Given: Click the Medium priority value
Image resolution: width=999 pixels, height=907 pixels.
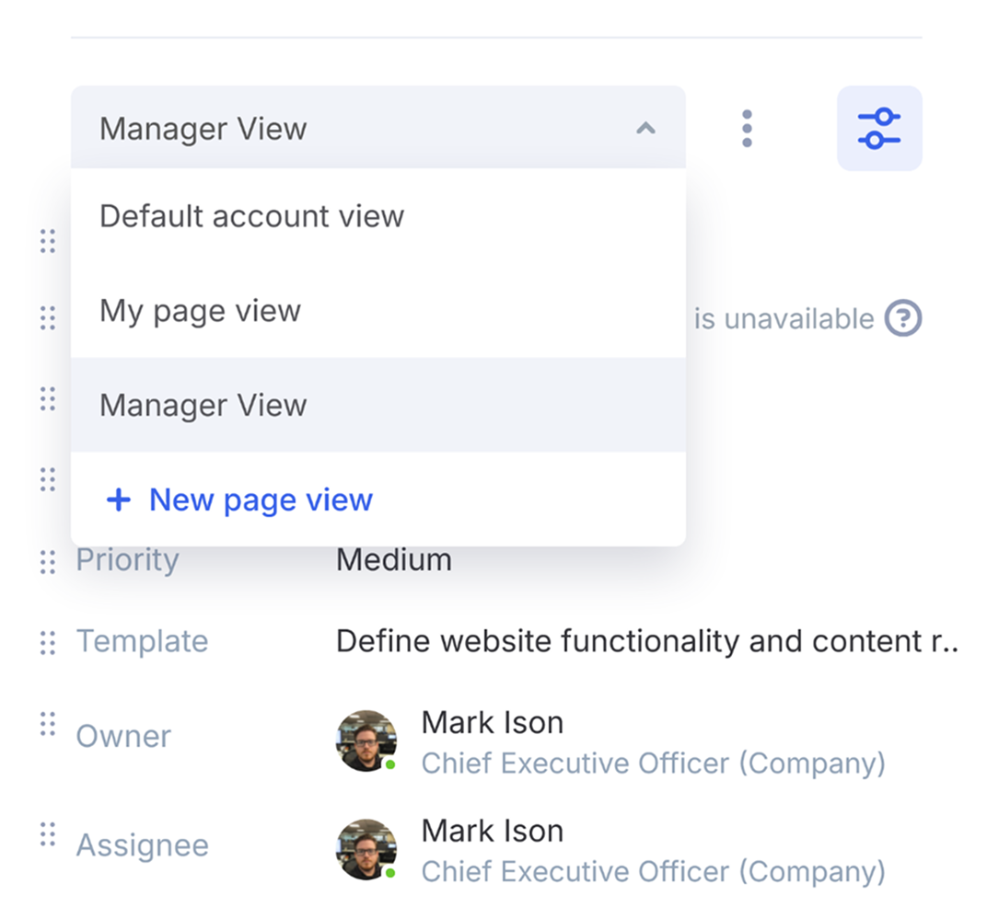Looking at the screenshot, I should (x=394, y=560).
